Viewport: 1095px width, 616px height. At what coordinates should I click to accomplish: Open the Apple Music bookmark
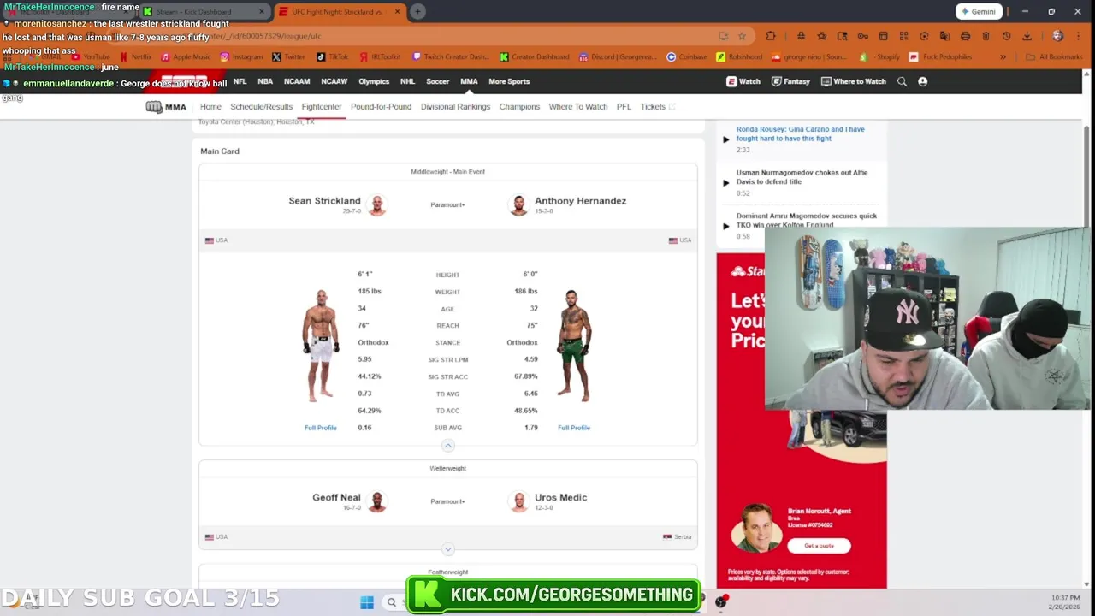186,57
